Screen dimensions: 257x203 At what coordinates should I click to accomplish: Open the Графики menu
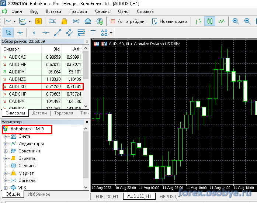[x=78, y=11]
